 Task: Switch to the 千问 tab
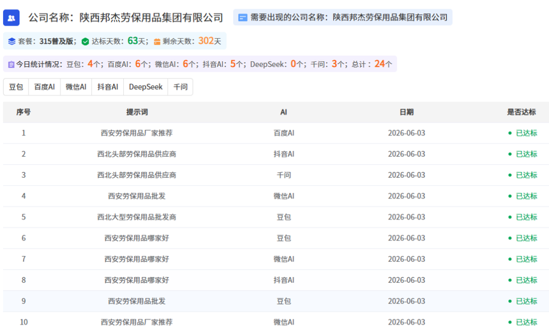point(181,87)
